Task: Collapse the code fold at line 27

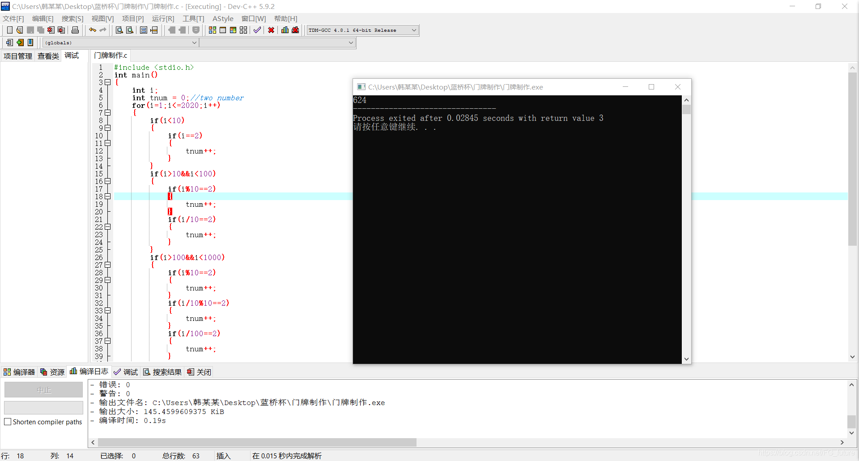Action: 108,265
